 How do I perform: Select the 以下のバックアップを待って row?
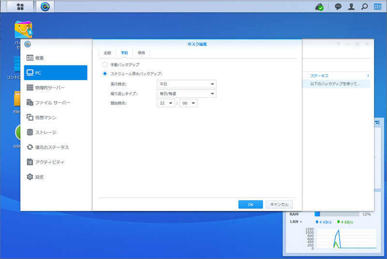point(336,84)
